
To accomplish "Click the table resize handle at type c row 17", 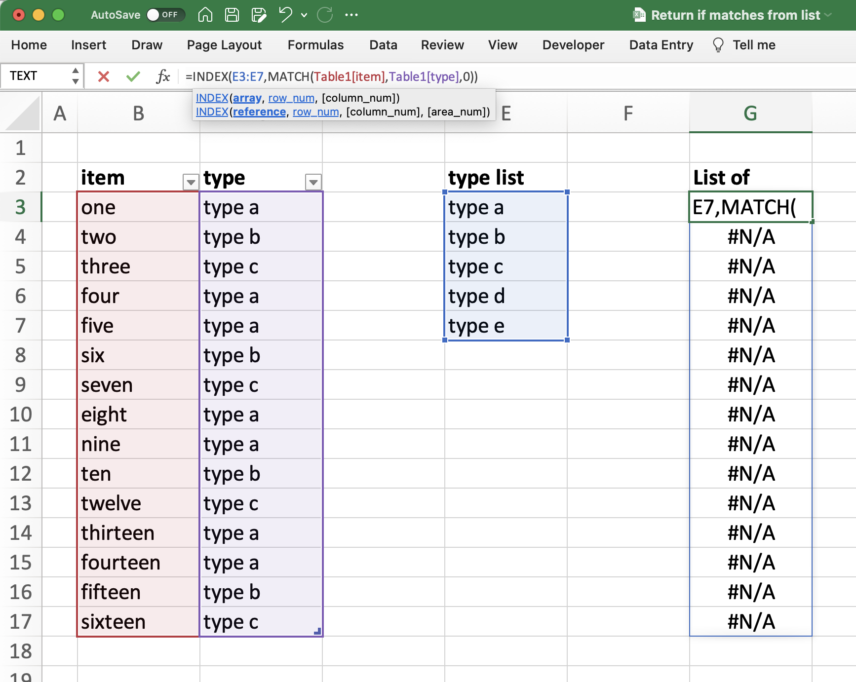I will point(317,631).
